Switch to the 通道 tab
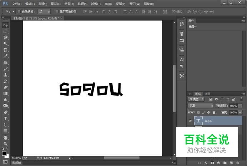 click(207, 94)
